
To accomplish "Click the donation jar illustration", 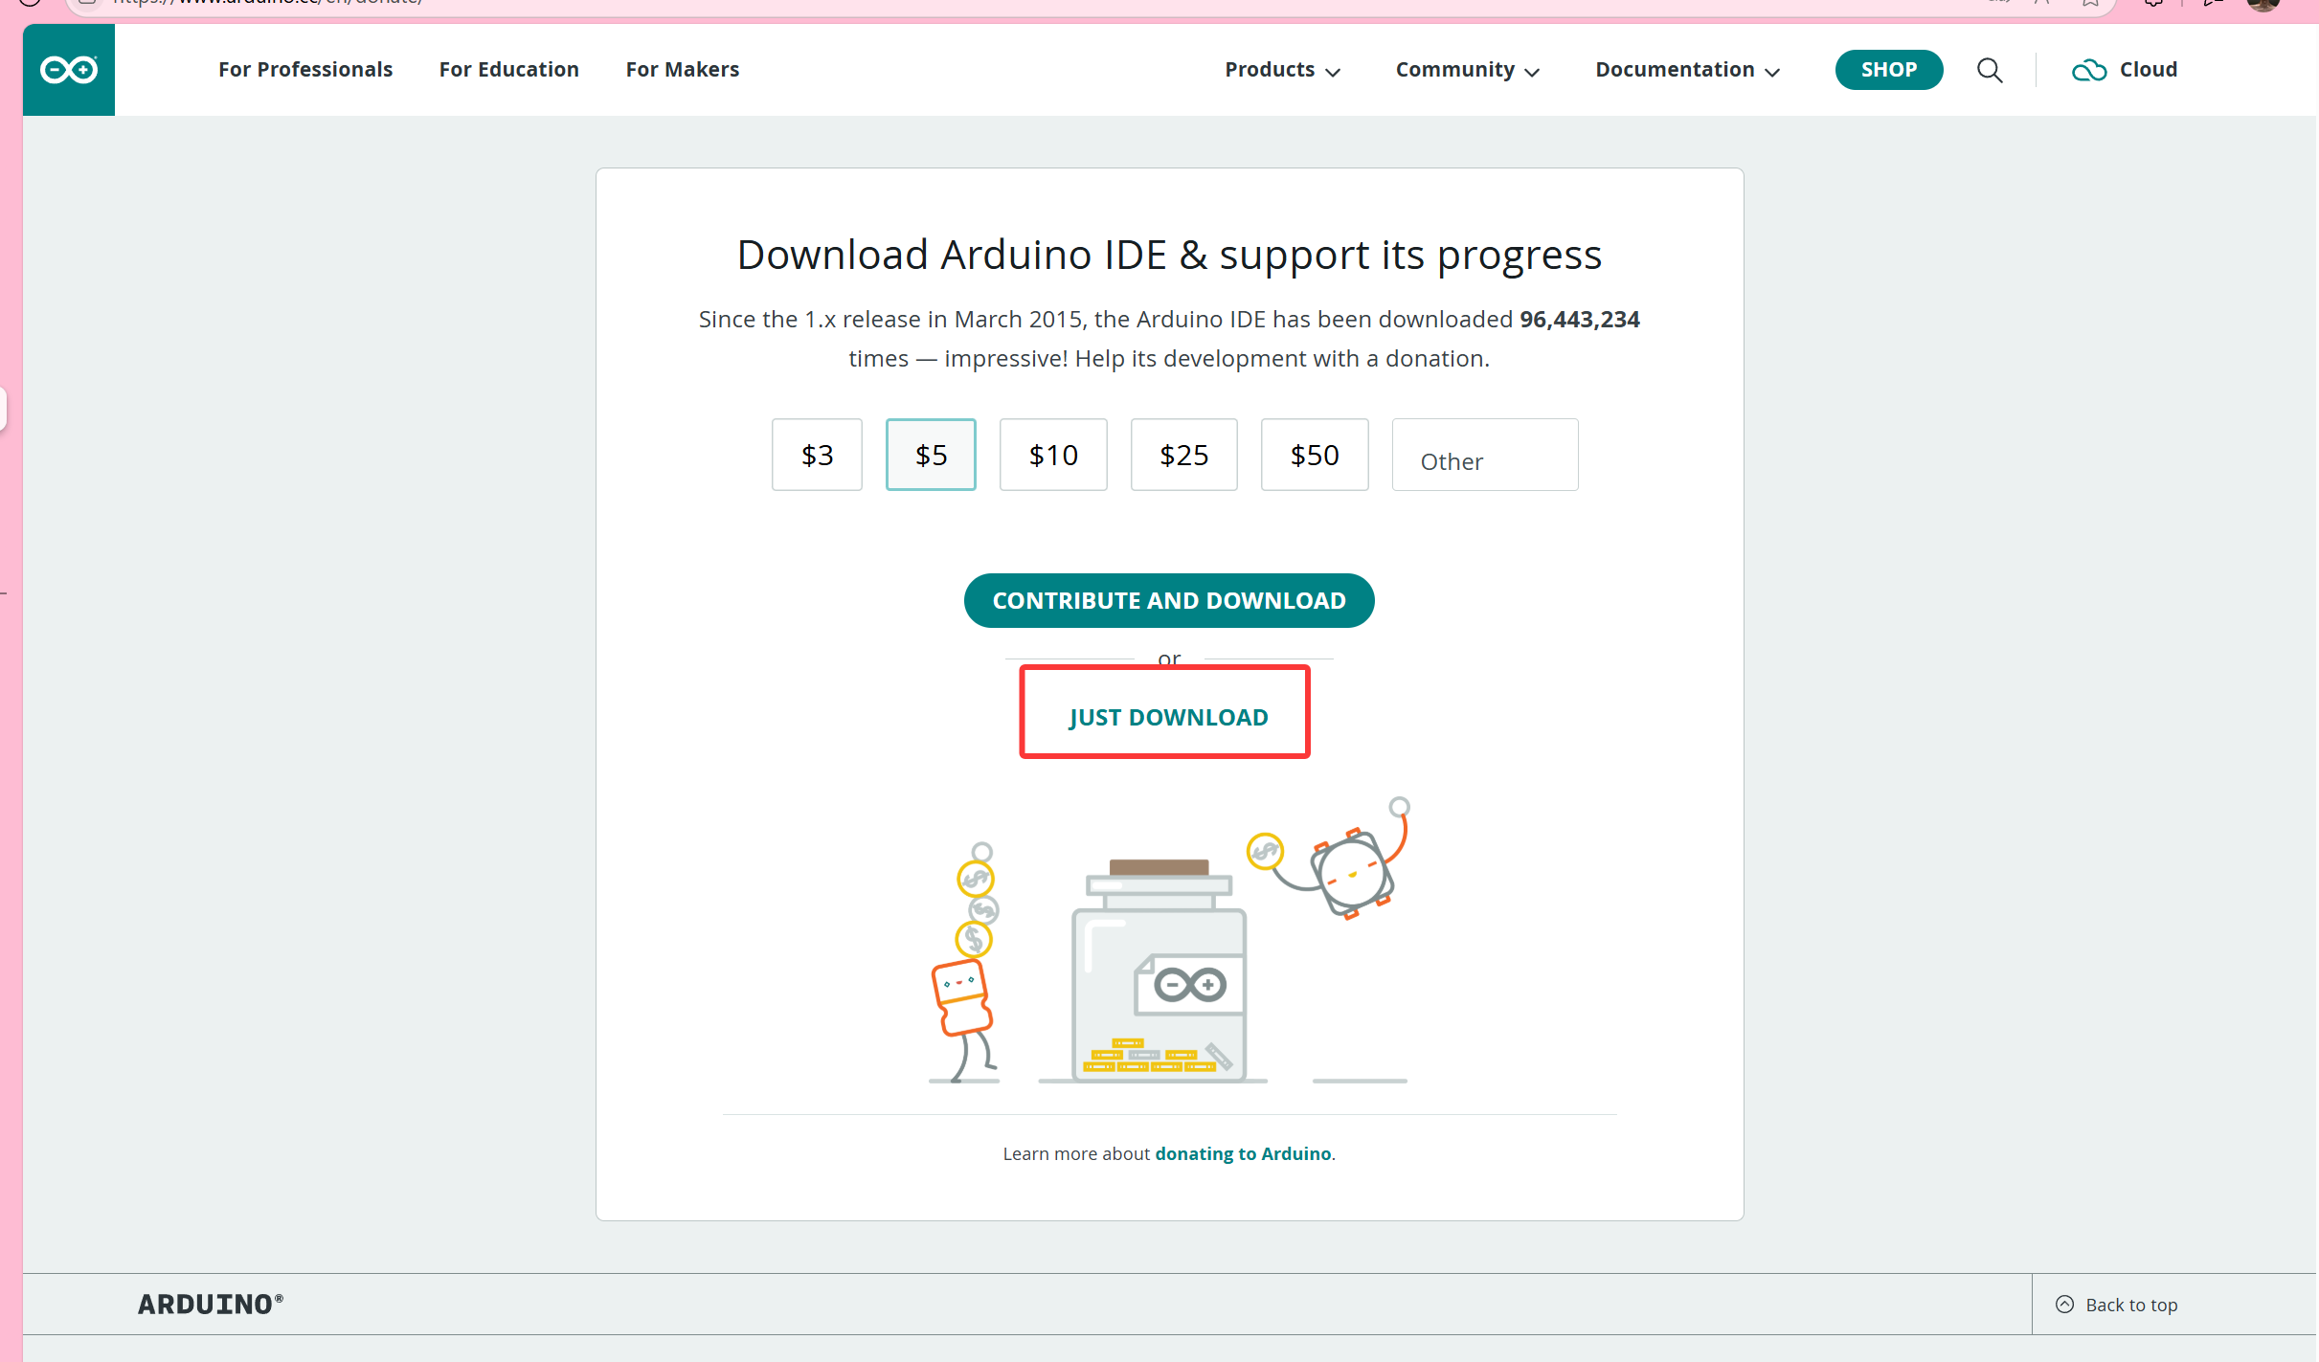I will click(1159, 969).
